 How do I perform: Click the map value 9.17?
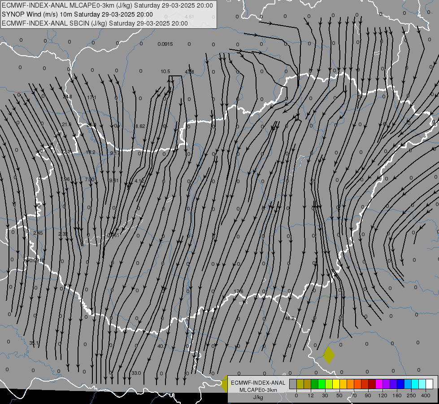coord(115,153)
